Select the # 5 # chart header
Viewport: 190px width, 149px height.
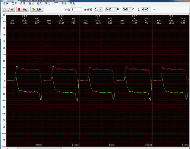click(171, 16)
